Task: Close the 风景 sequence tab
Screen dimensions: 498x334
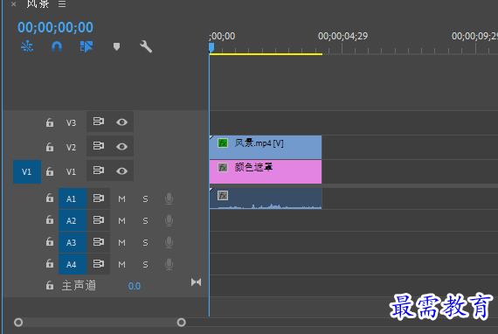Action: [13, 4]
